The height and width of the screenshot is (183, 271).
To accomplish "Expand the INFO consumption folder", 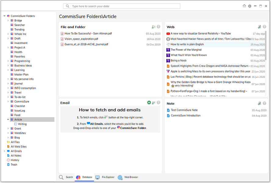I will click(8, 88).
